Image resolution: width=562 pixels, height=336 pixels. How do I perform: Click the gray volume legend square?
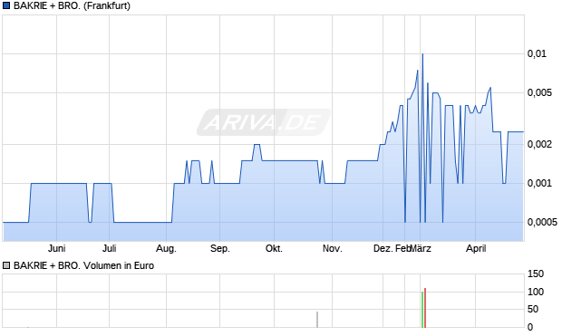click(x=6, y=265)
